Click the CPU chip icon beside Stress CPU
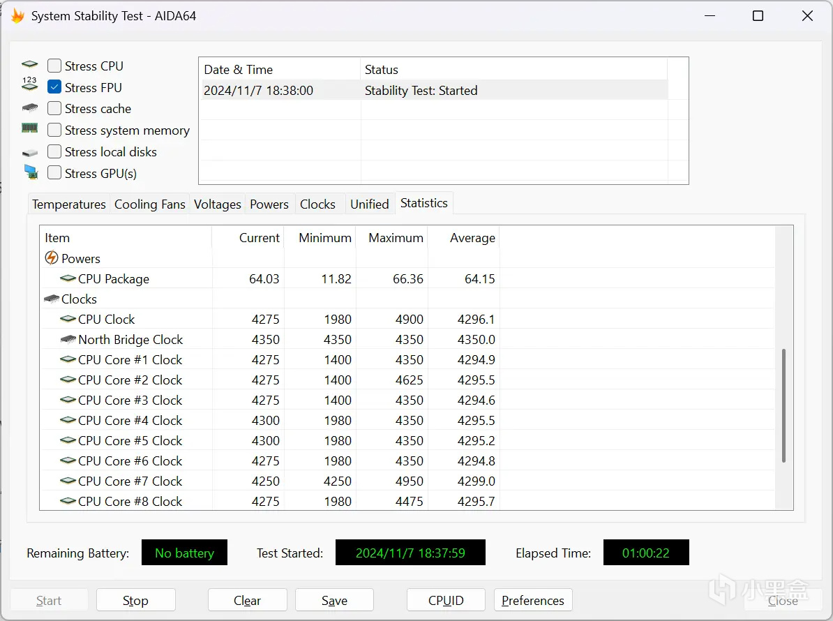 30,65
